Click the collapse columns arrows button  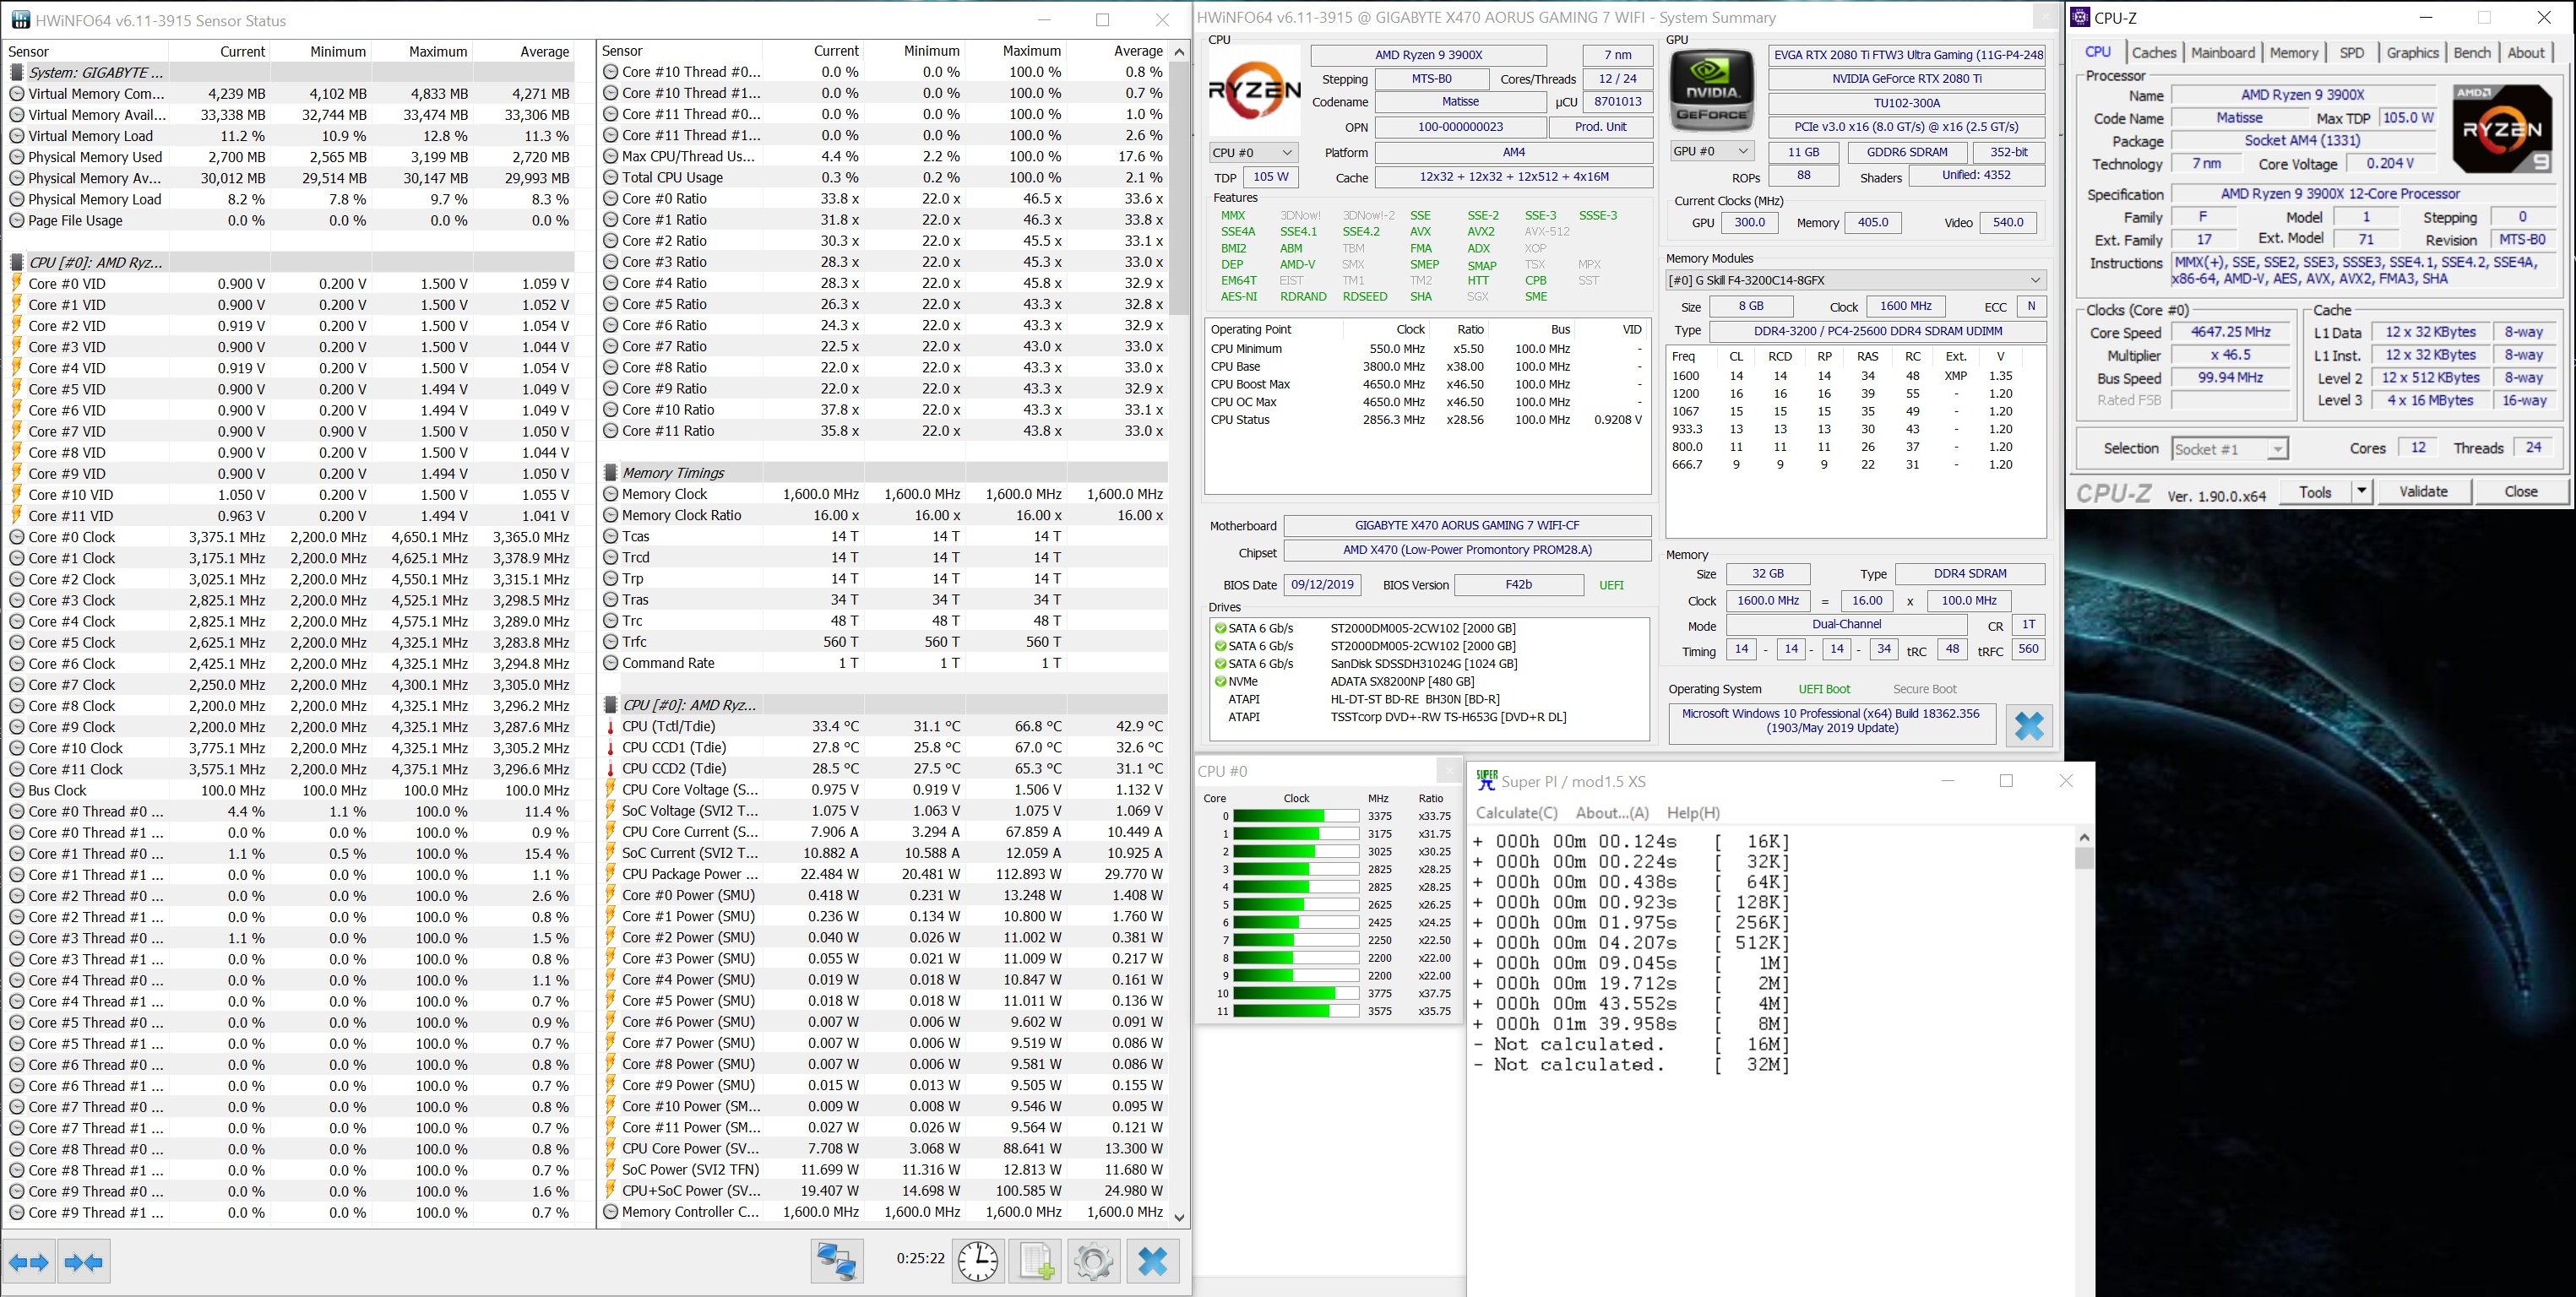(84, 1262)
